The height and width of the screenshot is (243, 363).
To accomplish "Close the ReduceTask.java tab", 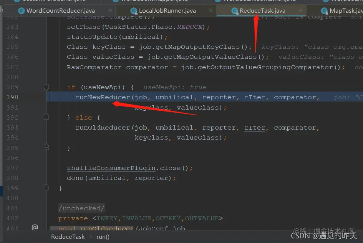I will tap(300, 10).
